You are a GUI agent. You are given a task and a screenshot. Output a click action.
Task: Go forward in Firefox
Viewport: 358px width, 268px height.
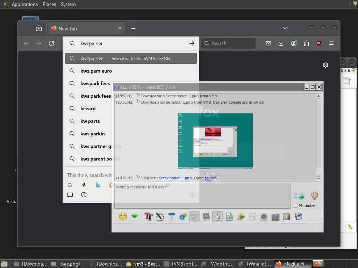pyautogui.click(x=39, y=43)
